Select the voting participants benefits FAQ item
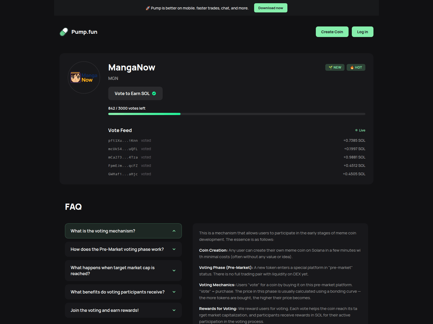The width and height of the screenshot is (433, 324). [123, 292]
